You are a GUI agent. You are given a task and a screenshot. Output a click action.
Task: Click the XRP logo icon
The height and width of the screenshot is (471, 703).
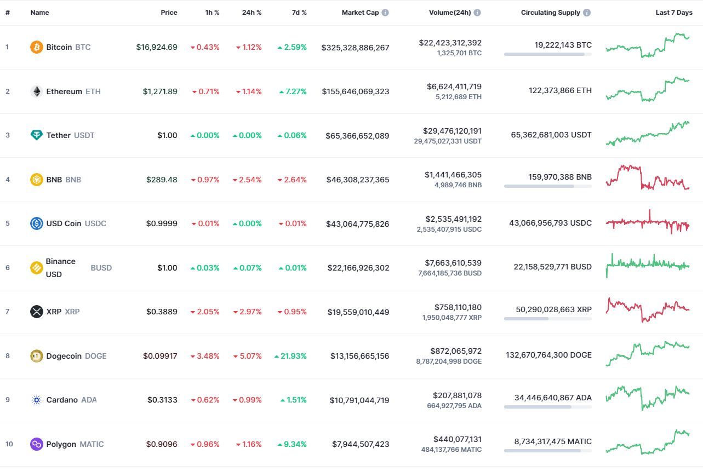point(37,312)
